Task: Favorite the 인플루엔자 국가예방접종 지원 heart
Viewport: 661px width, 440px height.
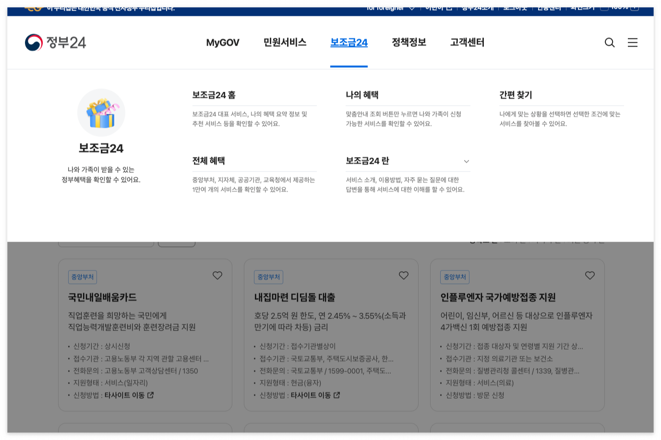Action: click(590, 275)
